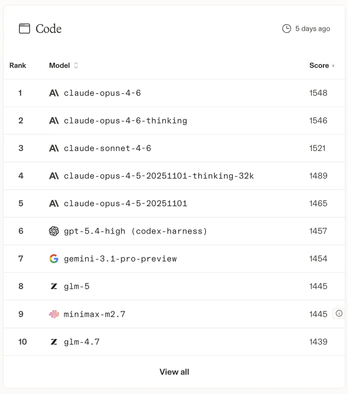
Task: Open the View all link
Action: (x=174, y=372)
